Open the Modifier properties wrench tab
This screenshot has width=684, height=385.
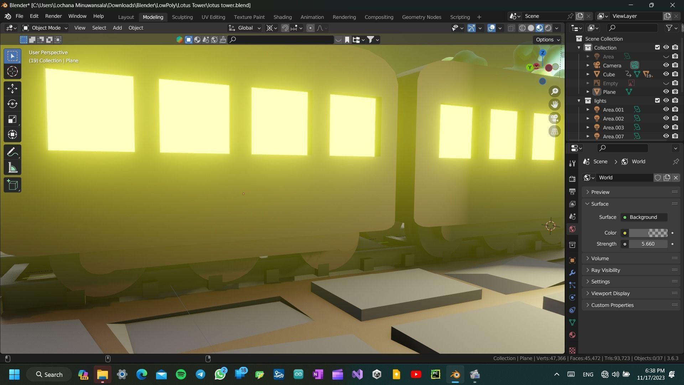(572, 273)
